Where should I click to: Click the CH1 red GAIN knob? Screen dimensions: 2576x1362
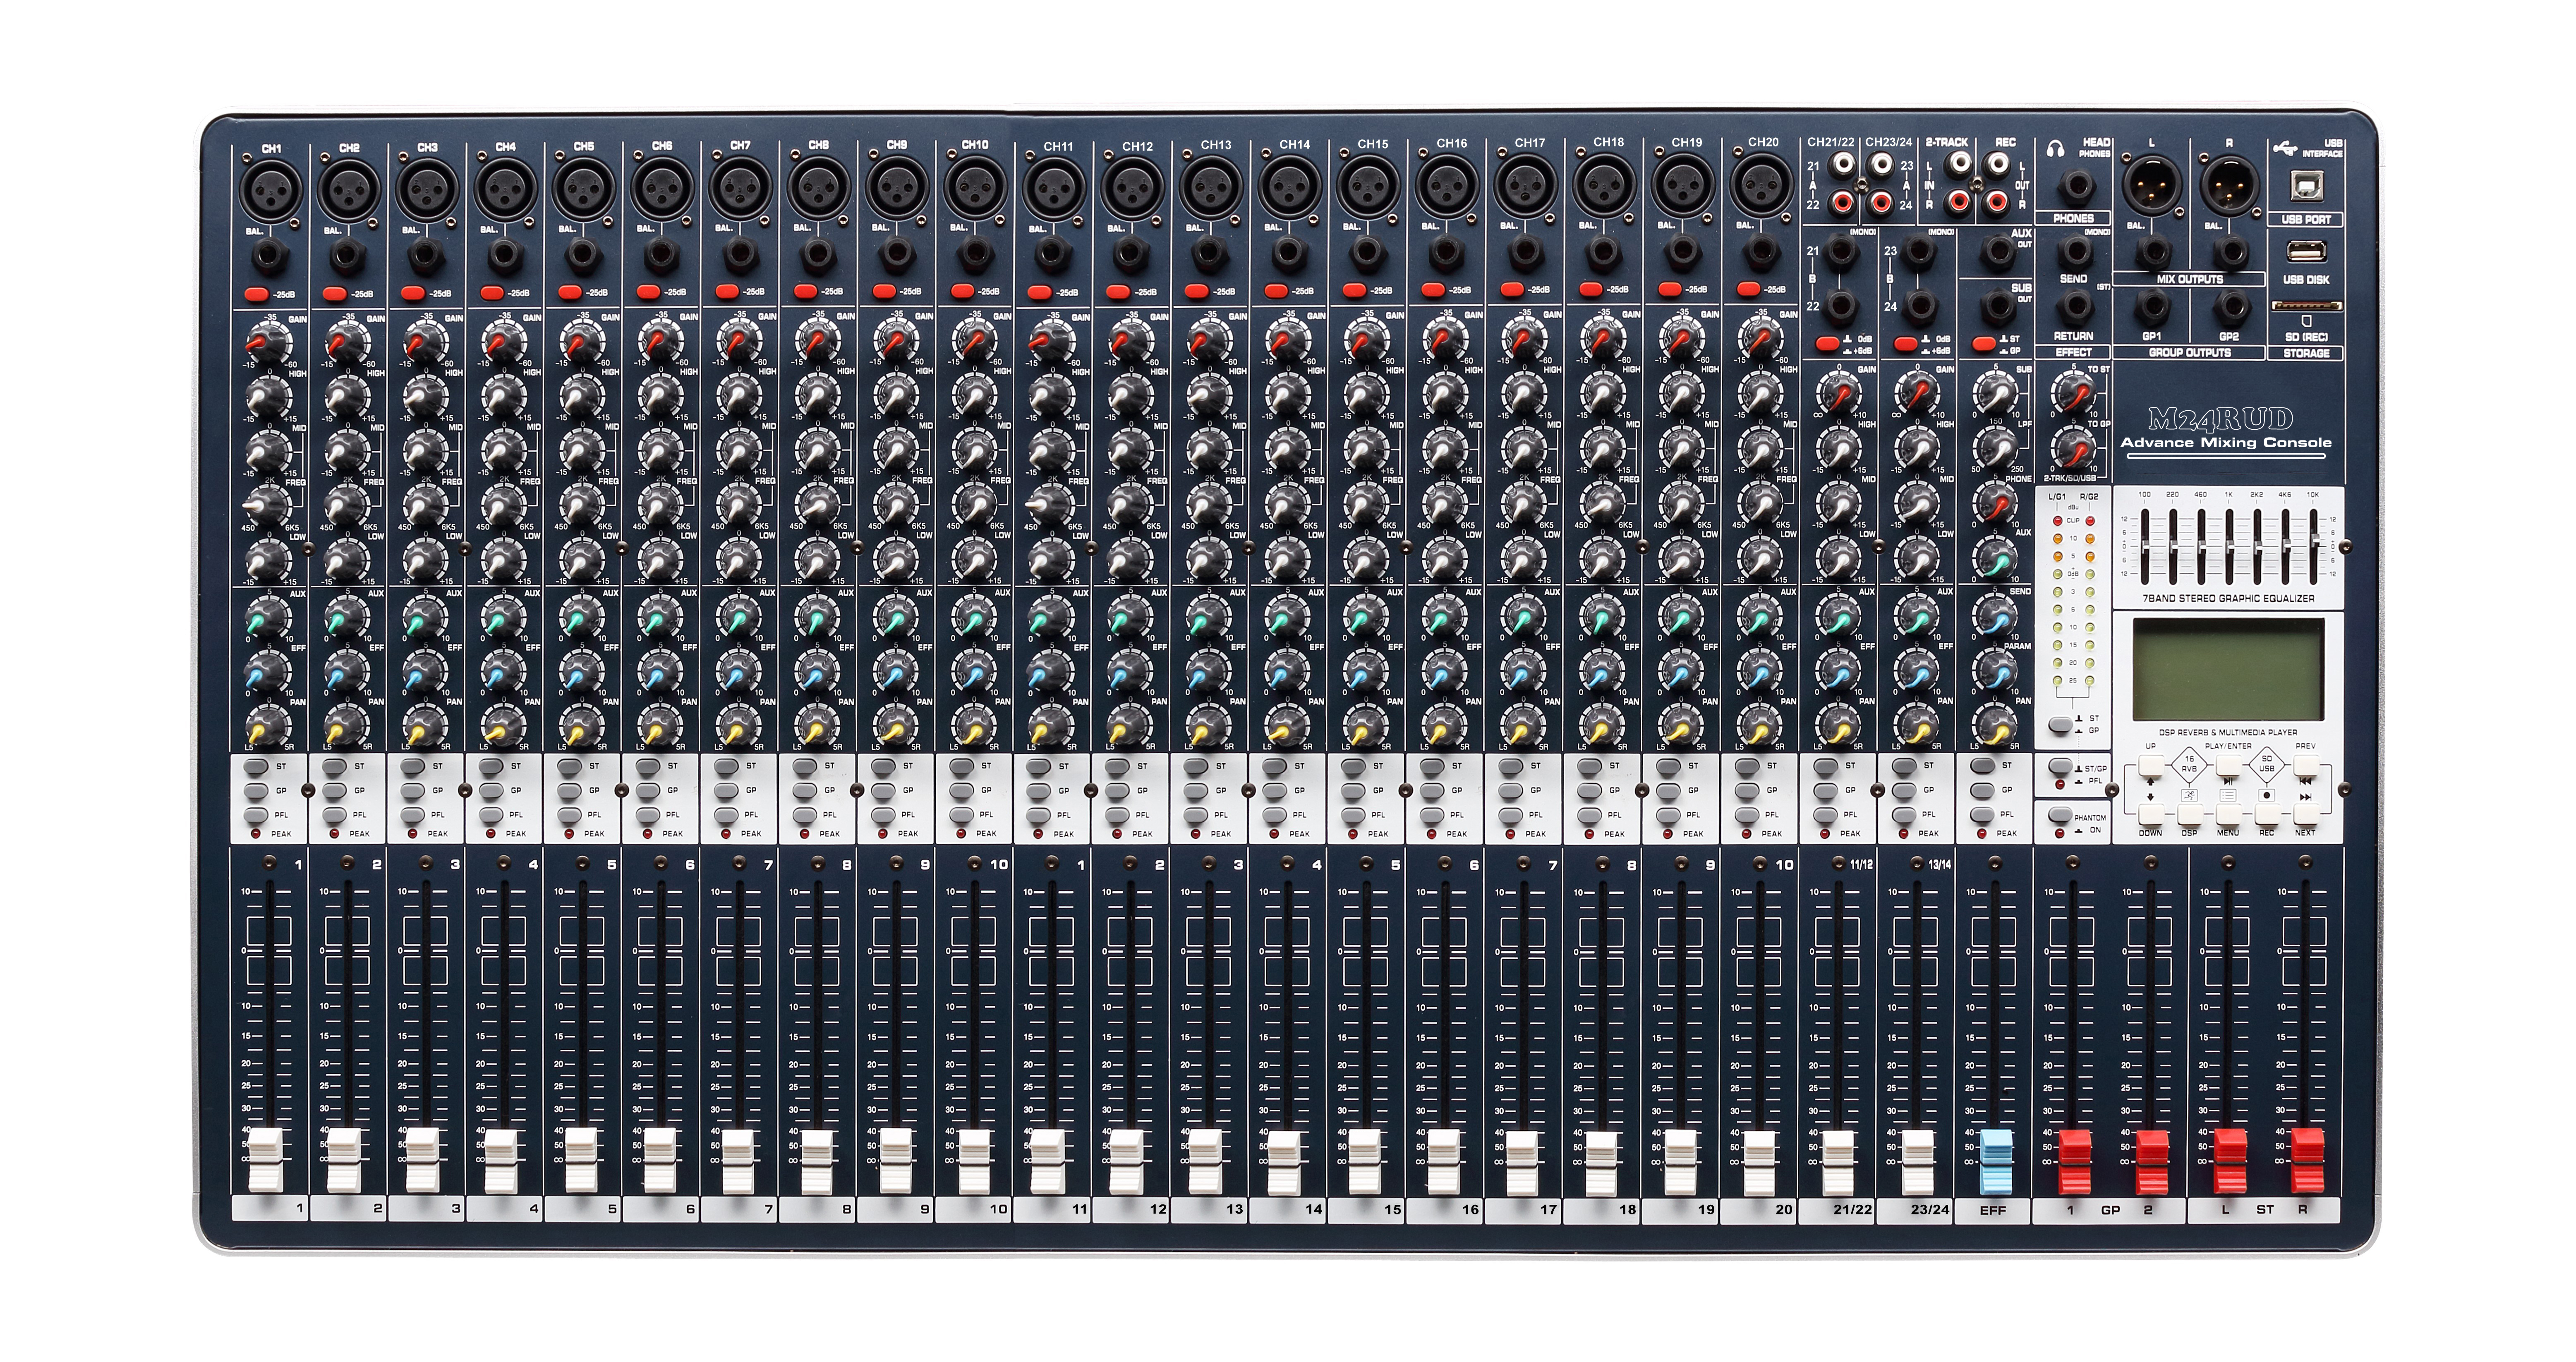point(268,345)
